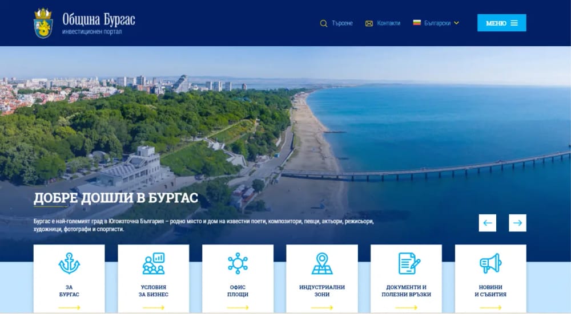571x314 pixels.
Task: Go to next slide with right arrow
Action: (517, 223)
